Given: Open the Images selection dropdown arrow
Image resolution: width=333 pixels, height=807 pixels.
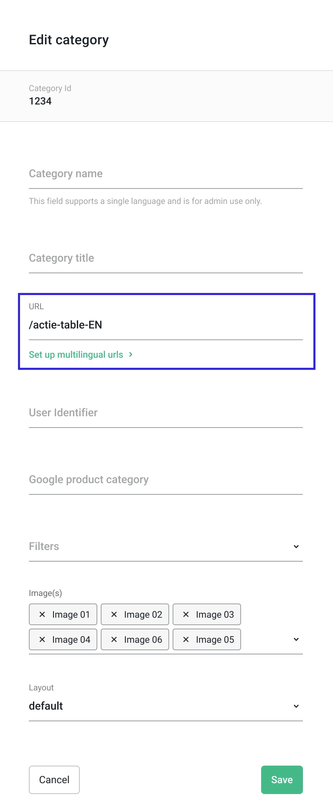Looking at the screenshot, I should (x=296, y=639).
